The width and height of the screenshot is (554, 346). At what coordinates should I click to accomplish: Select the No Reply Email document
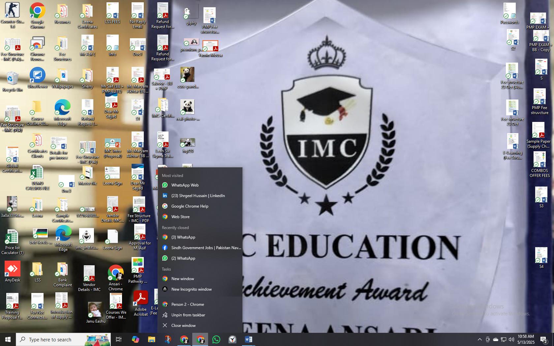pyautogui.click(x=138, y=15)
